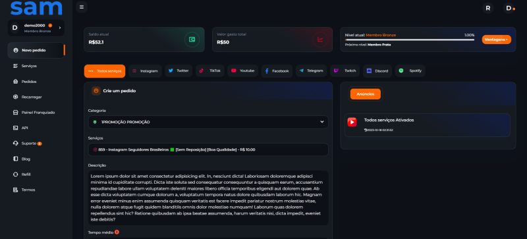Click the R$50 total spent value
Image resolution: width=527 pixels, height=239 pixels.
(223, 42)
